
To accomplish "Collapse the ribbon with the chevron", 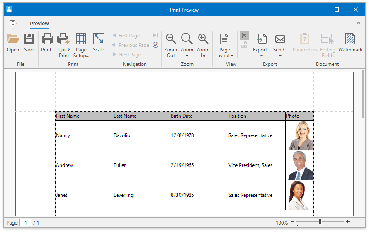I will pos(358,23).
